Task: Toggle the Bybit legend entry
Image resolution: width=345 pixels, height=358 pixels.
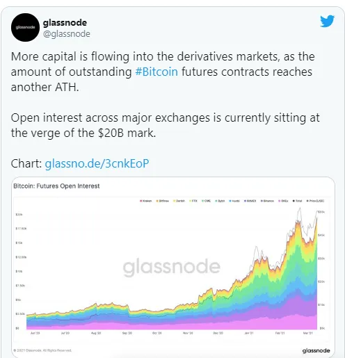Action: (220, 201)
